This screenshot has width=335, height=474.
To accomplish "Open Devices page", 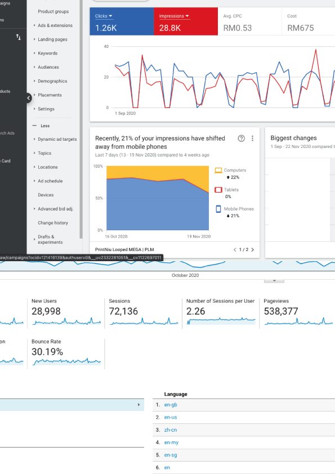I will [46, 195].
